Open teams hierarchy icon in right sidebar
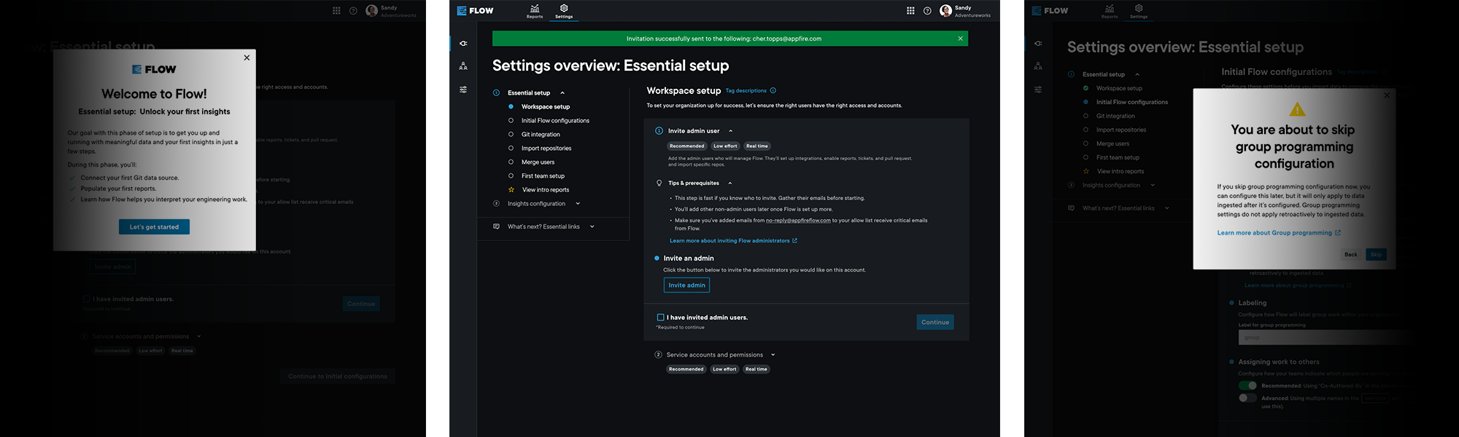Screen dimensions: 1459x437 1038,66
